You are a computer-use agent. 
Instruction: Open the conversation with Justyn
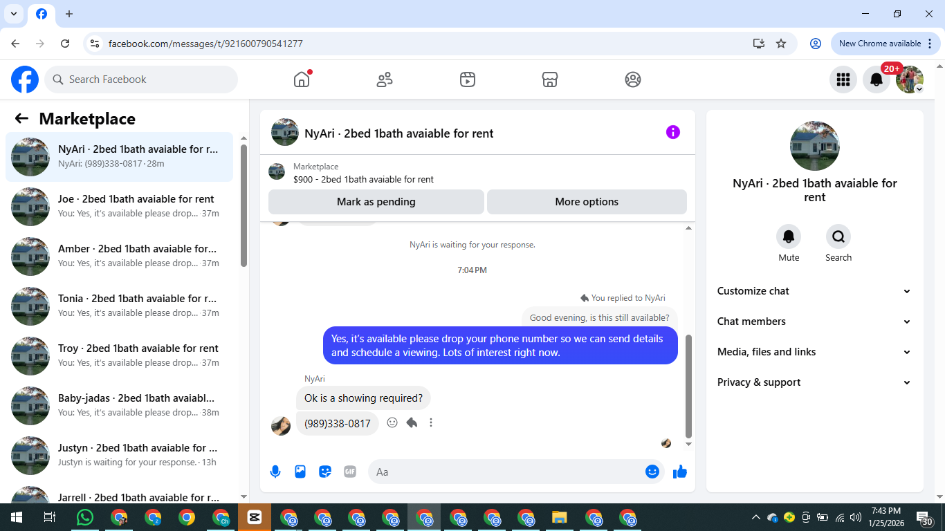click(119, 456)
